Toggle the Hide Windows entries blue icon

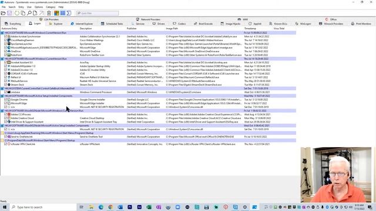[63, 13]
